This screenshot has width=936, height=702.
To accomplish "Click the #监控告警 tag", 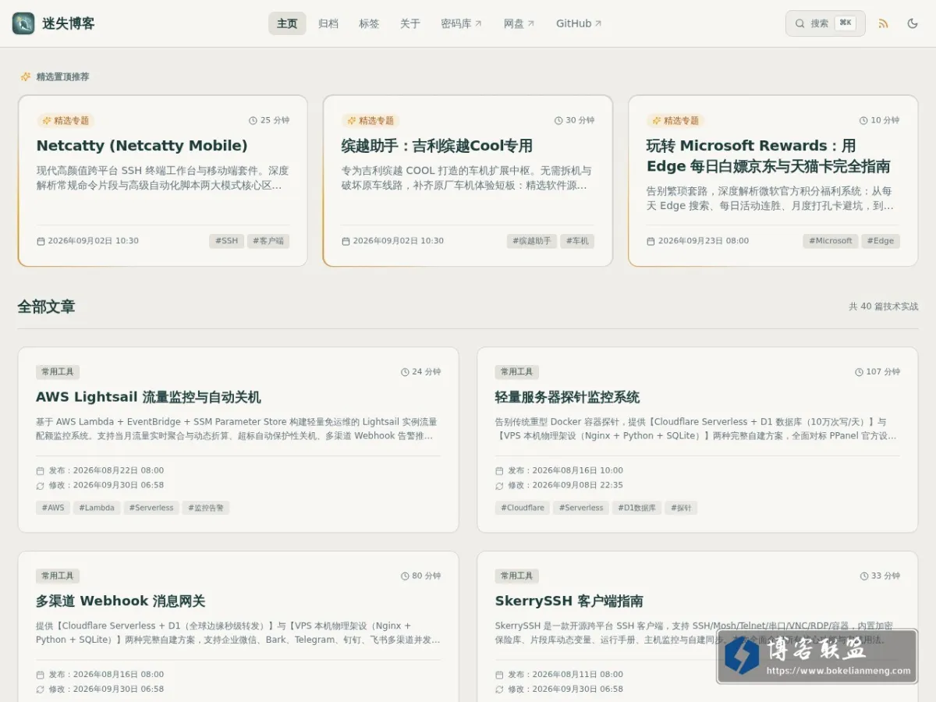I will click(x=206, y=508).
